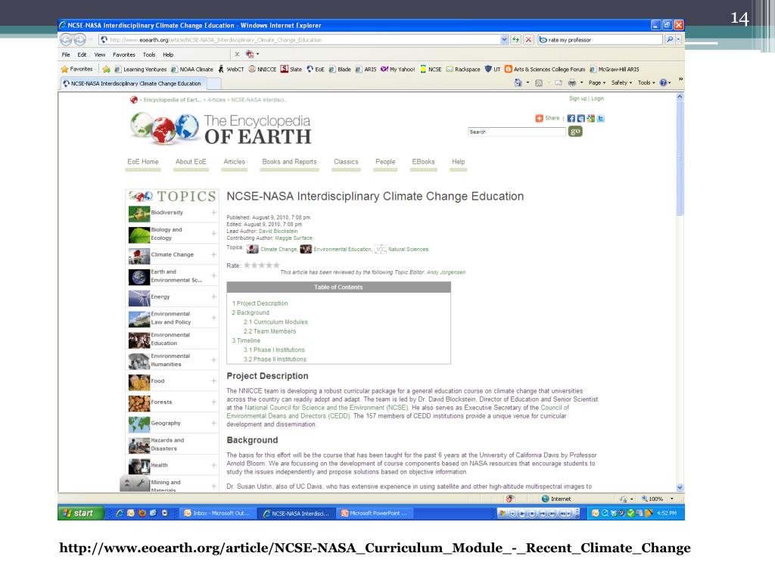Click the Environmental Education topic icon in article header
Screen dimensions: 775x581
[x=306, y=249]
